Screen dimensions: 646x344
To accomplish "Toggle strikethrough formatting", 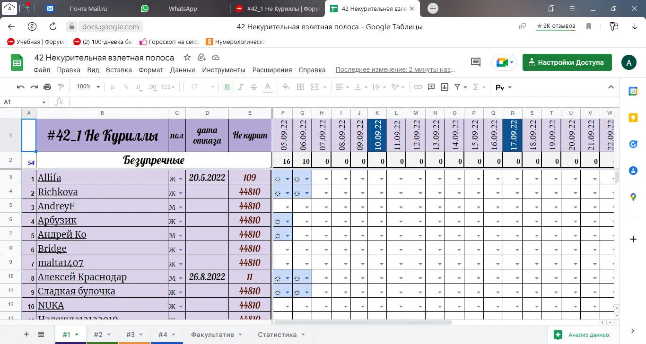I will point(254,87).
